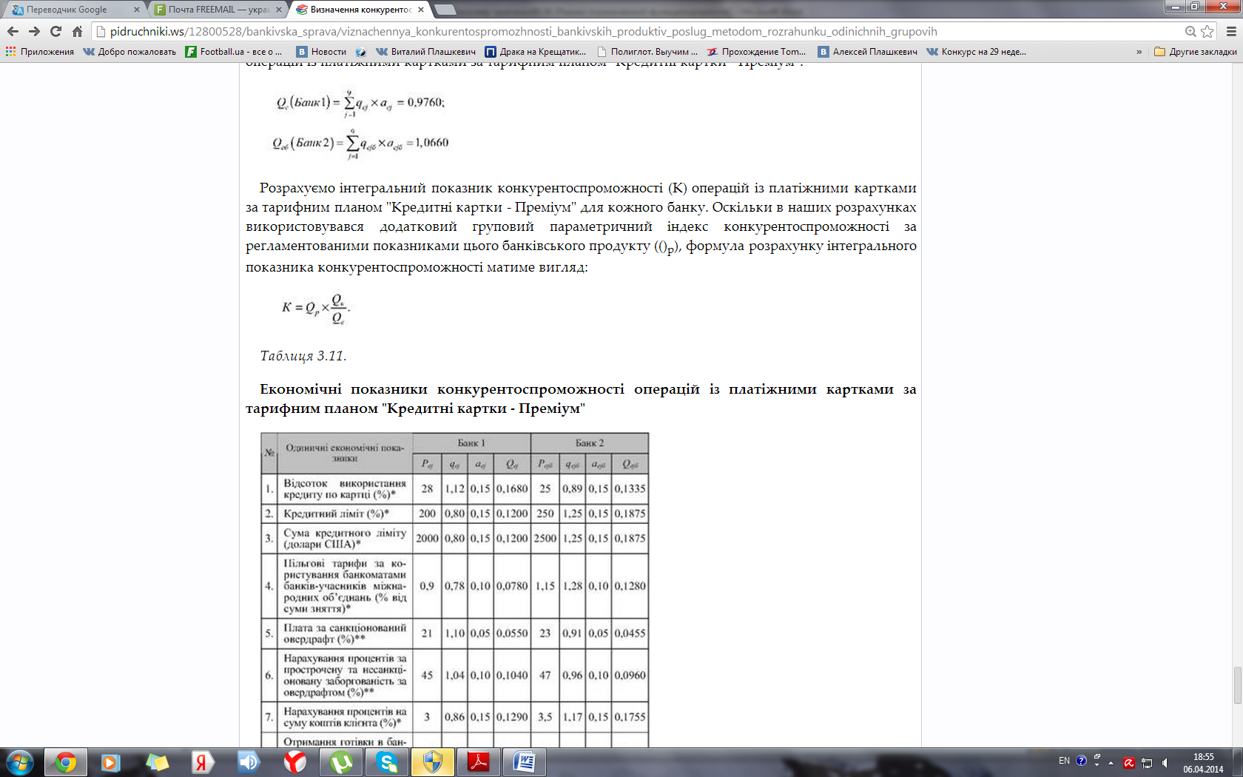Open the green folder-style taskbar icon
Screen dimensions: 1243x777
coord(157,762)
